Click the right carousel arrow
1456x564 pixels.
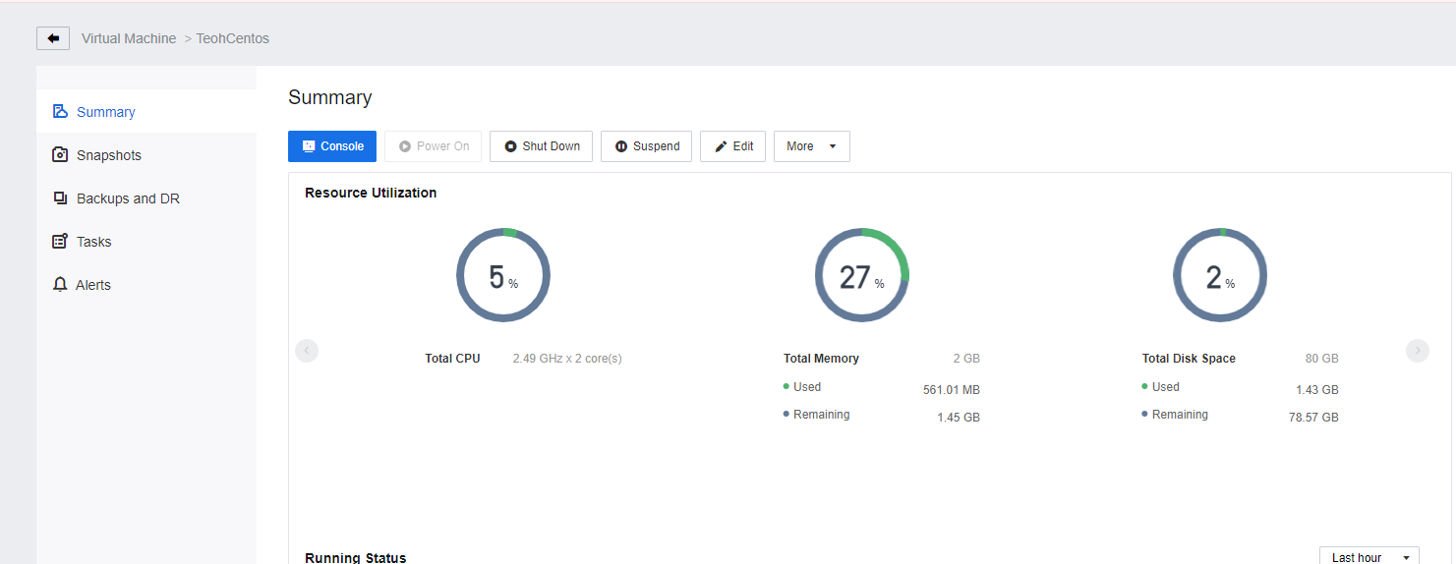pos(1417,351)
